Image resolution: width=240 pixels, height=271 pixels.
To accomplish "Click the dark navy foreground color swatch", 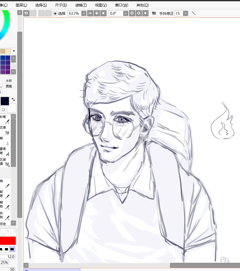I will (5, 101).
